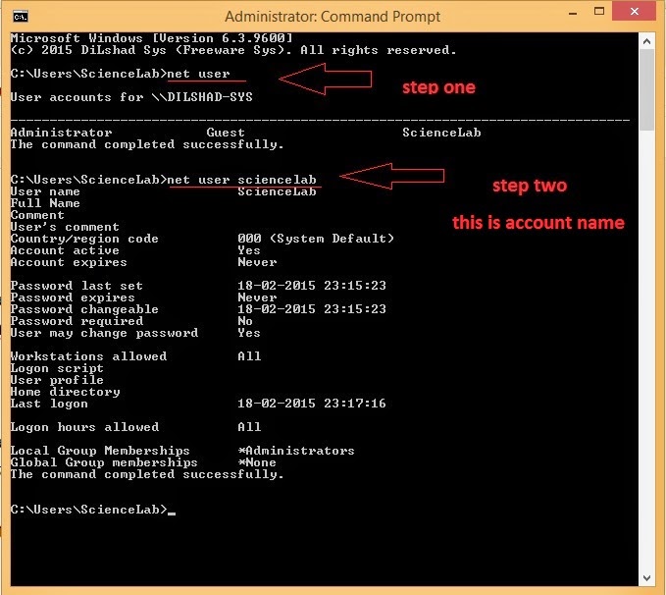Click the 'Full Name' label
This screenshot has height=595, width=666.
pyautogui.click(x=45, y=203)
